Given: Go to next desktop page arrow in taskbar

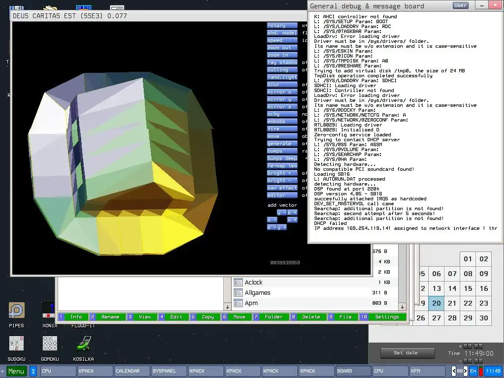Looking at the screenshot, I should [x=466, y=371].
